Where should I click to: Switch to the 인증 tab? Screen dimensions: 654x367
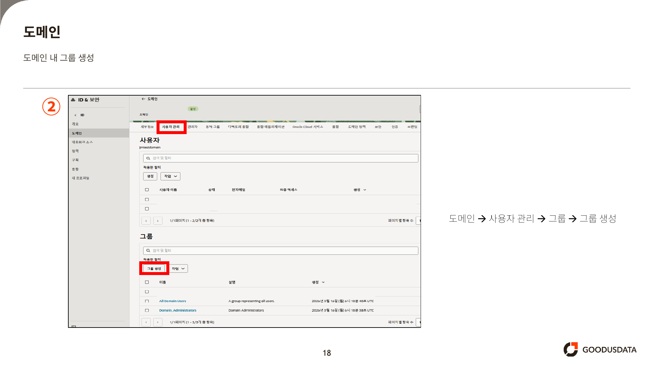click(395, 127)
